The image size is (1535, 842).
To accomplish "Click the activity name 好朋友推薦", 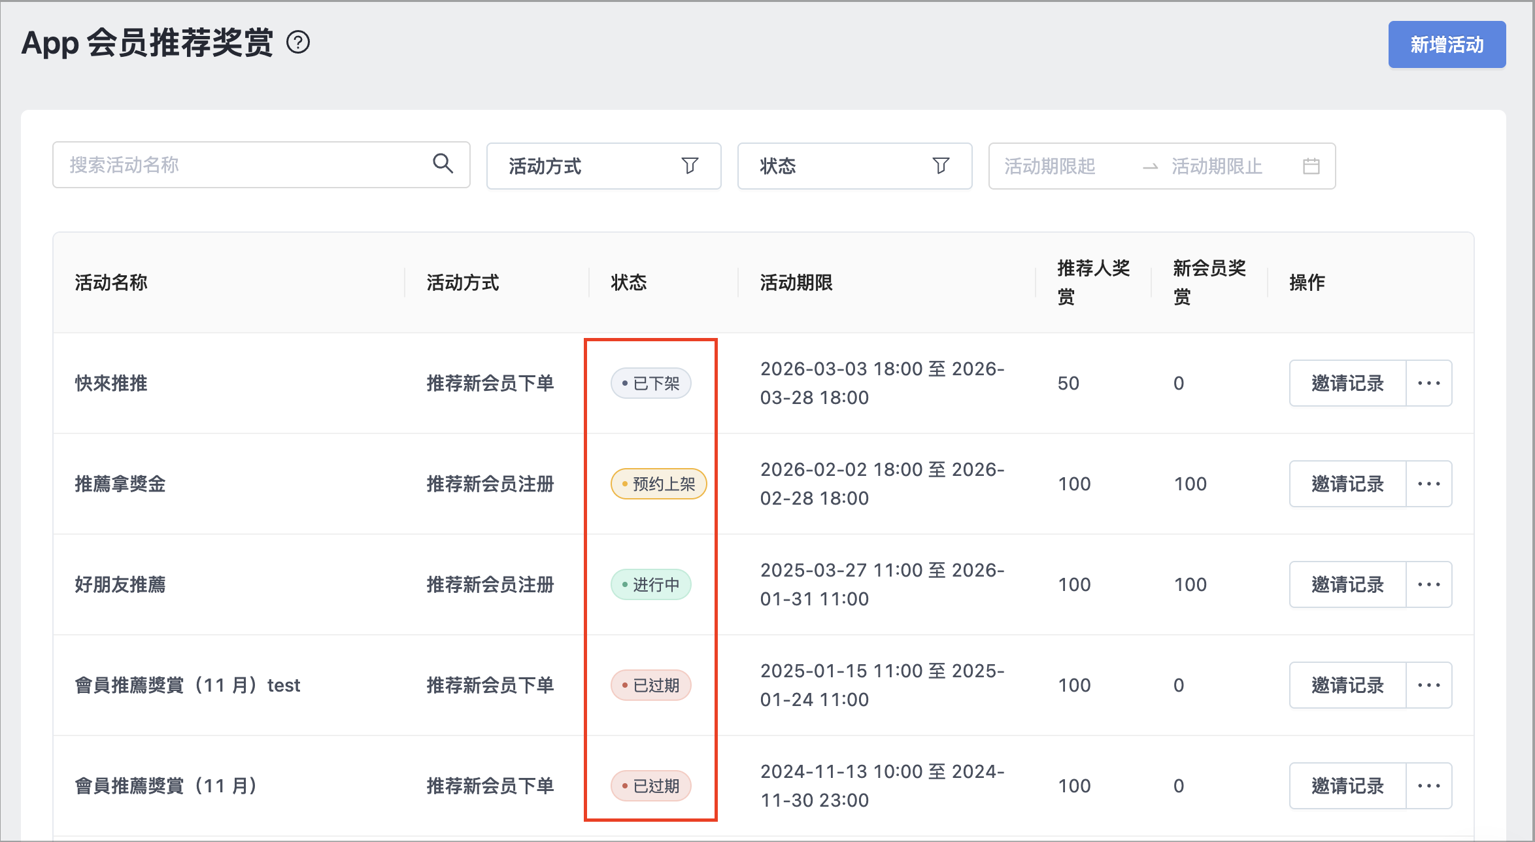I will 120,584.
